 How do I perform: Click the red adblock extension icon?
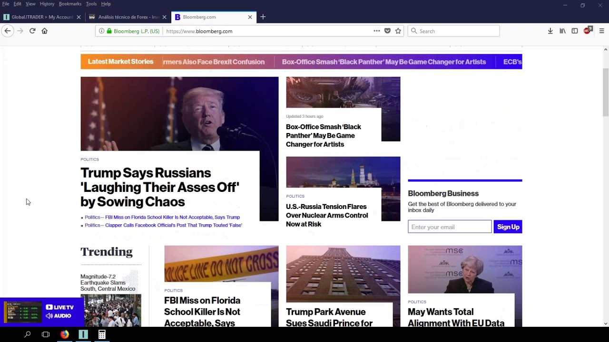588,30
